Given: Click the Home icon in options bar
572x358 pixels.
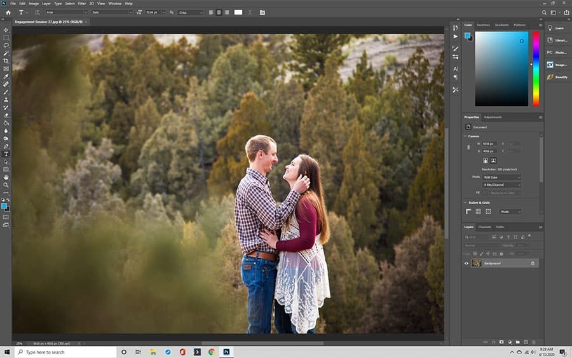Looking at the screenshot, I should 8,12.
